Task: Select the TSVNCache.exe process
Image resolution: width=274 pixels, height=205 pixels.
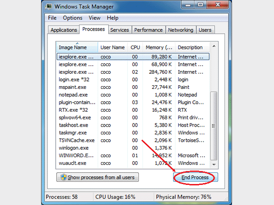Action: coord(133,140)
